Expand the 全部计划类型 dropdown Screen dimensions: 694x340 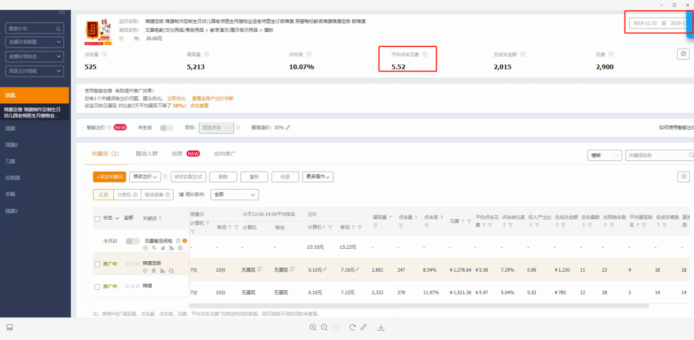click(35, 42)
